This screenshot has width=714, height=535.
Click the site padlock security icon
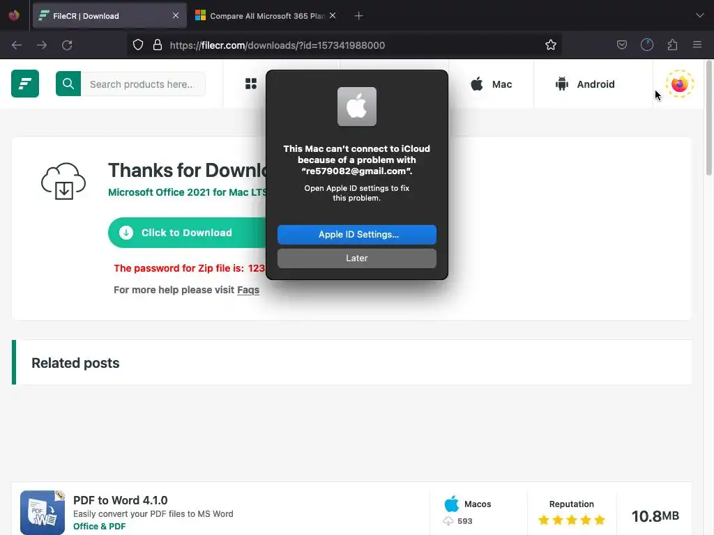(x=158, y=45)
